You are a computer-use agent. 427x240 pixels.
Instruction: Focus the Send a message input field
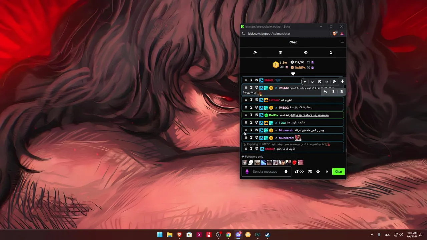tap(266, 172)
